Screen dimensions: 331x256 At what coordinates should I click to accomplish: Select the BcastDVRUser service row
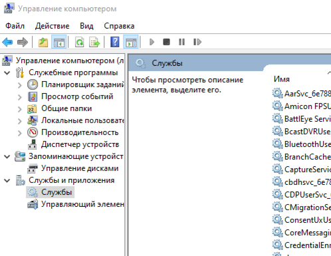coord(301,132)
